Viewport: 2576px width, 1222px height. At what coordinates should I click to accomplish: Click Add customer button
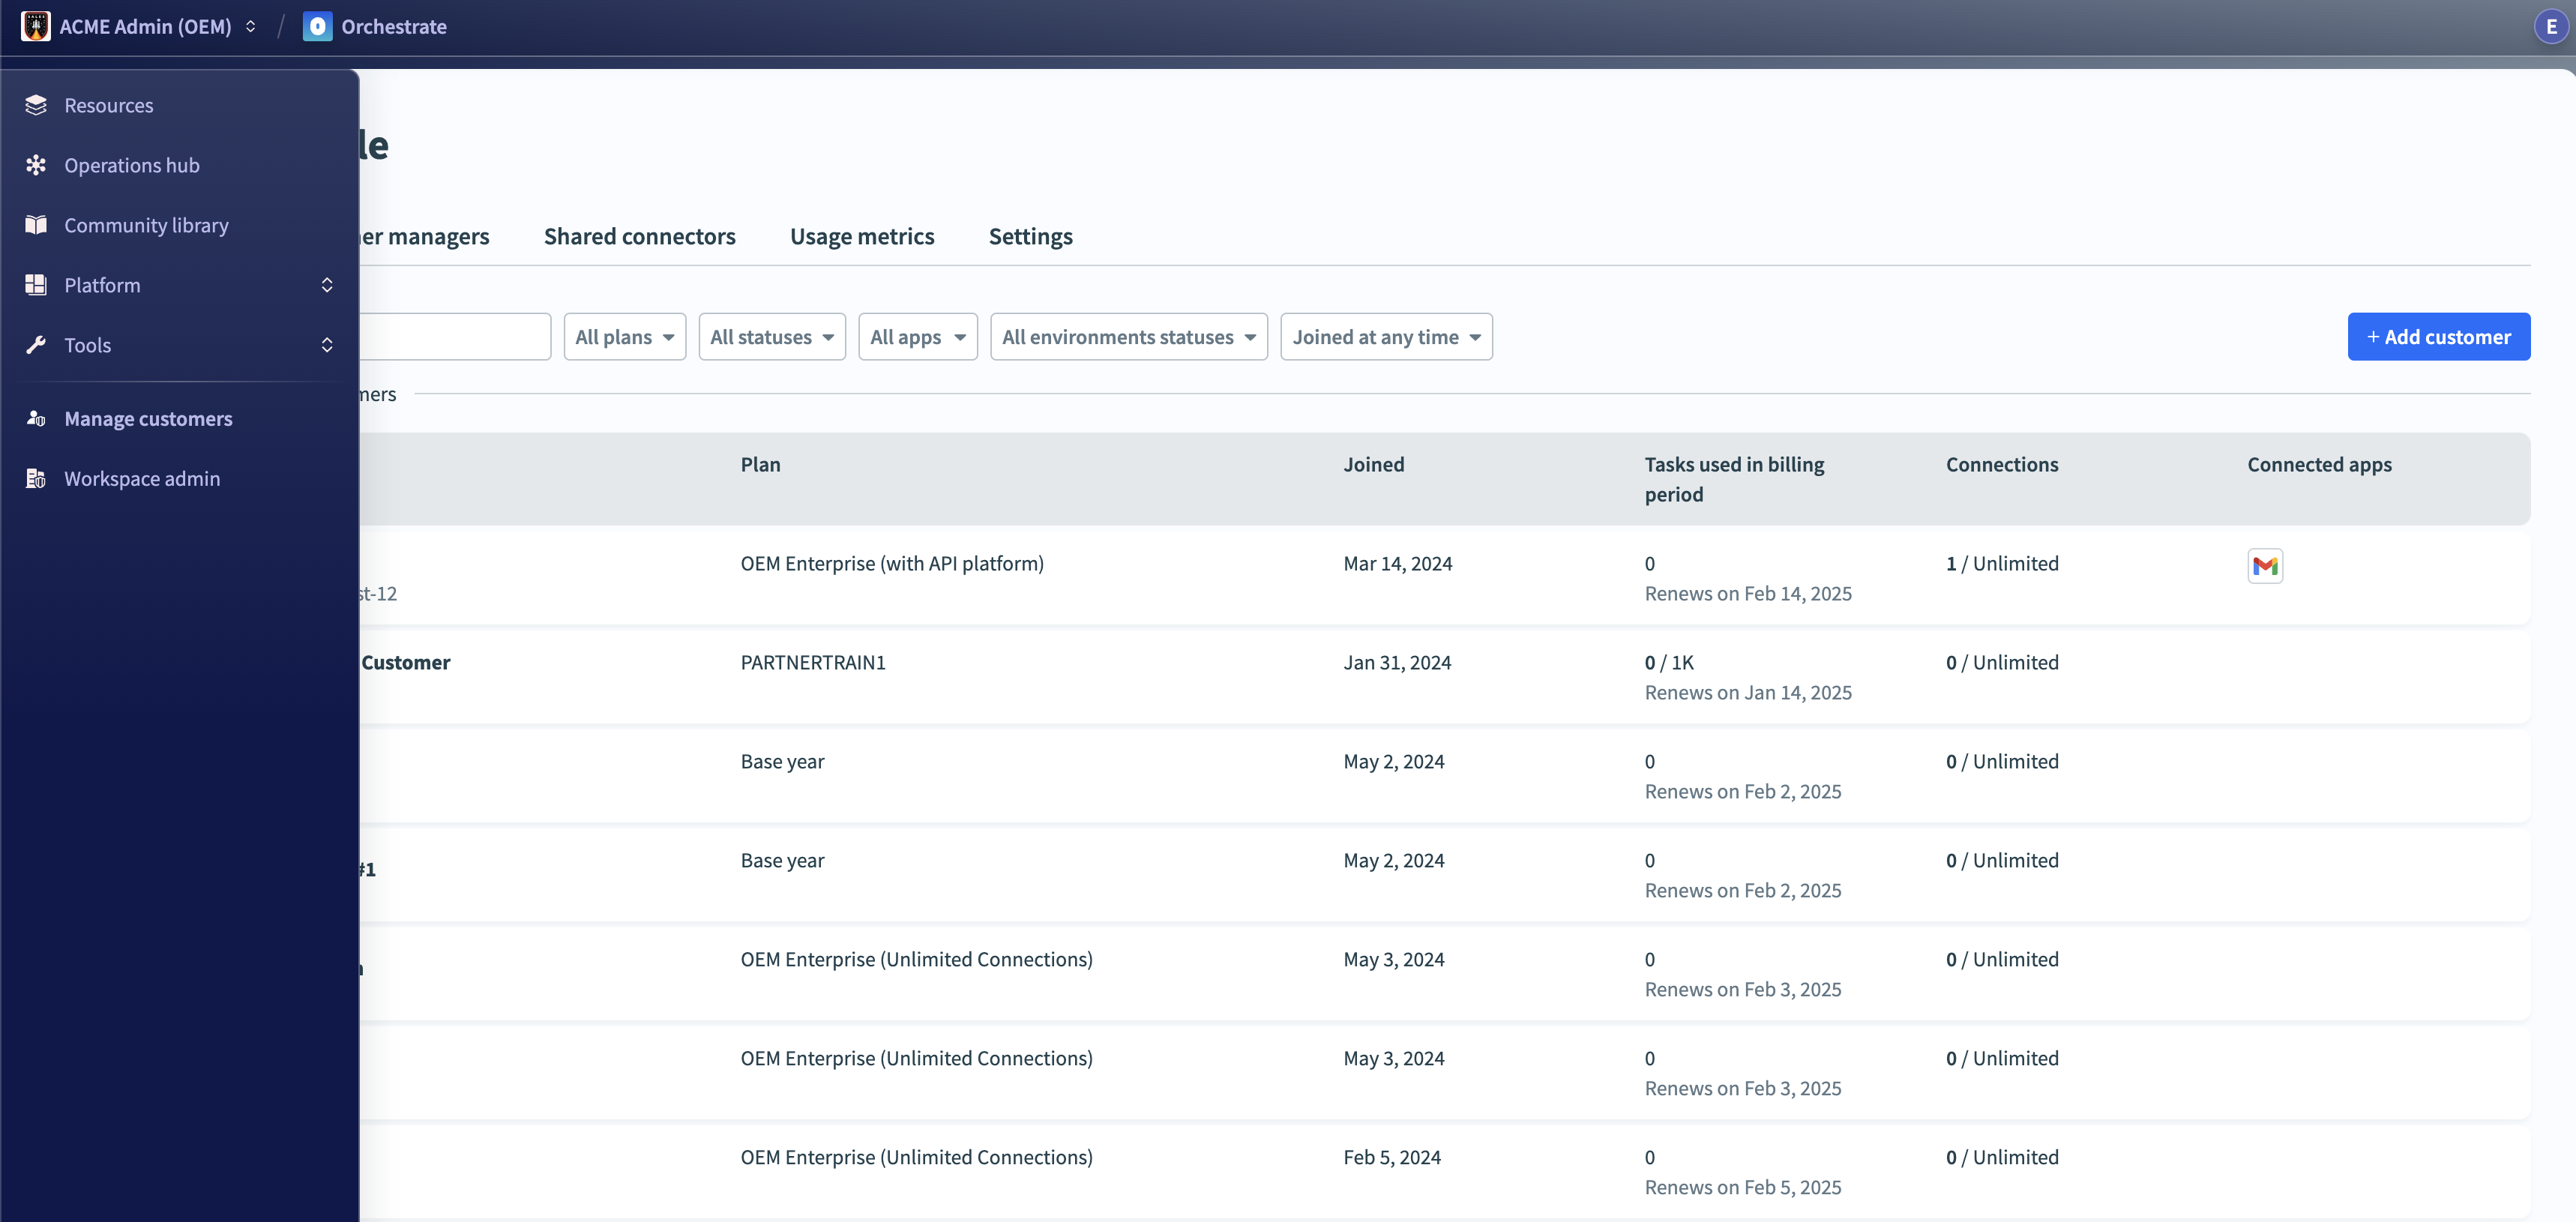(x=2440, y=337)
